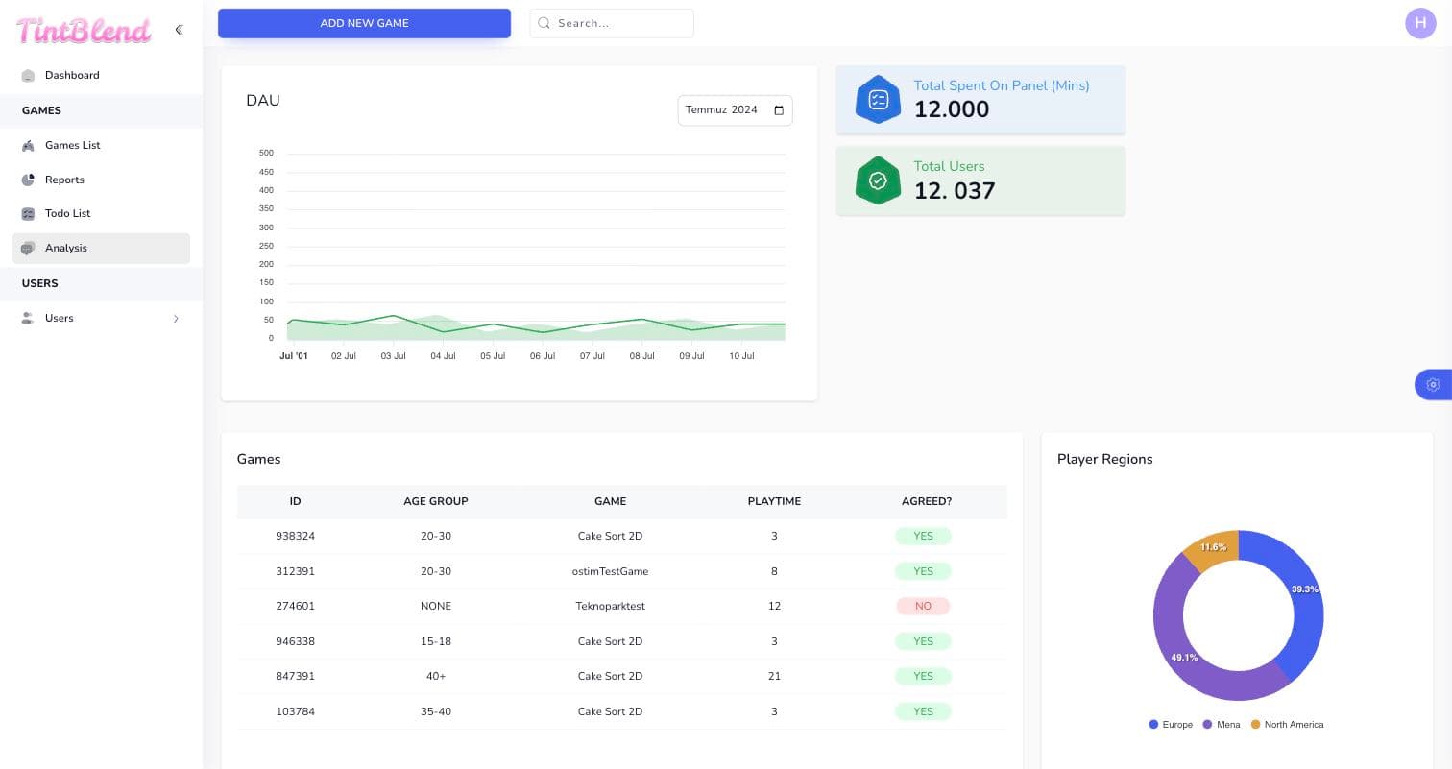Collapse the sidebar with double-chevron icon
This screenshot has height=769, width=1452.
point(179,30)
